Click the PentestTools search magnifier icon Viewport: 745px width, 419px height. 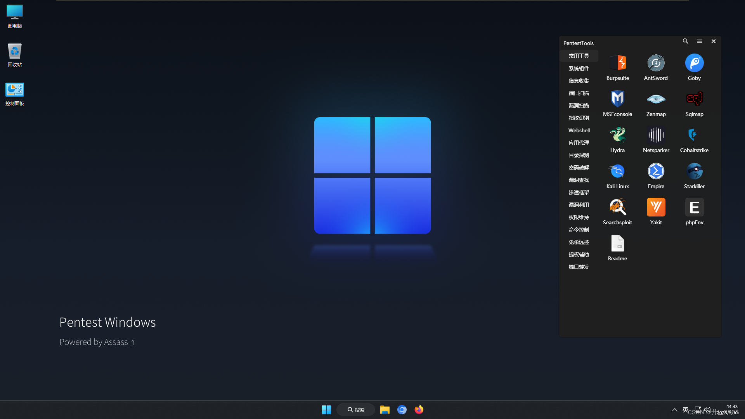pyautogui.click(x=686, y=41)
